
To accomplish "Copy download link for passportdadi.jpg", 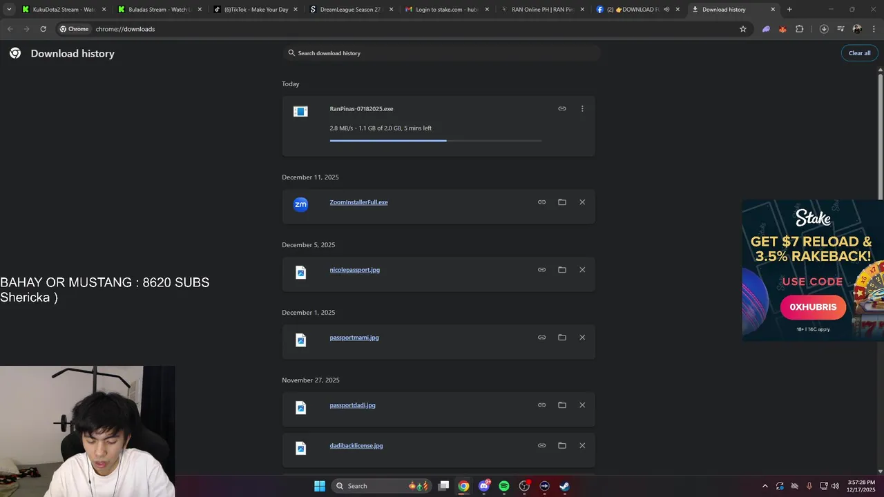I will [x=542, y=405].
